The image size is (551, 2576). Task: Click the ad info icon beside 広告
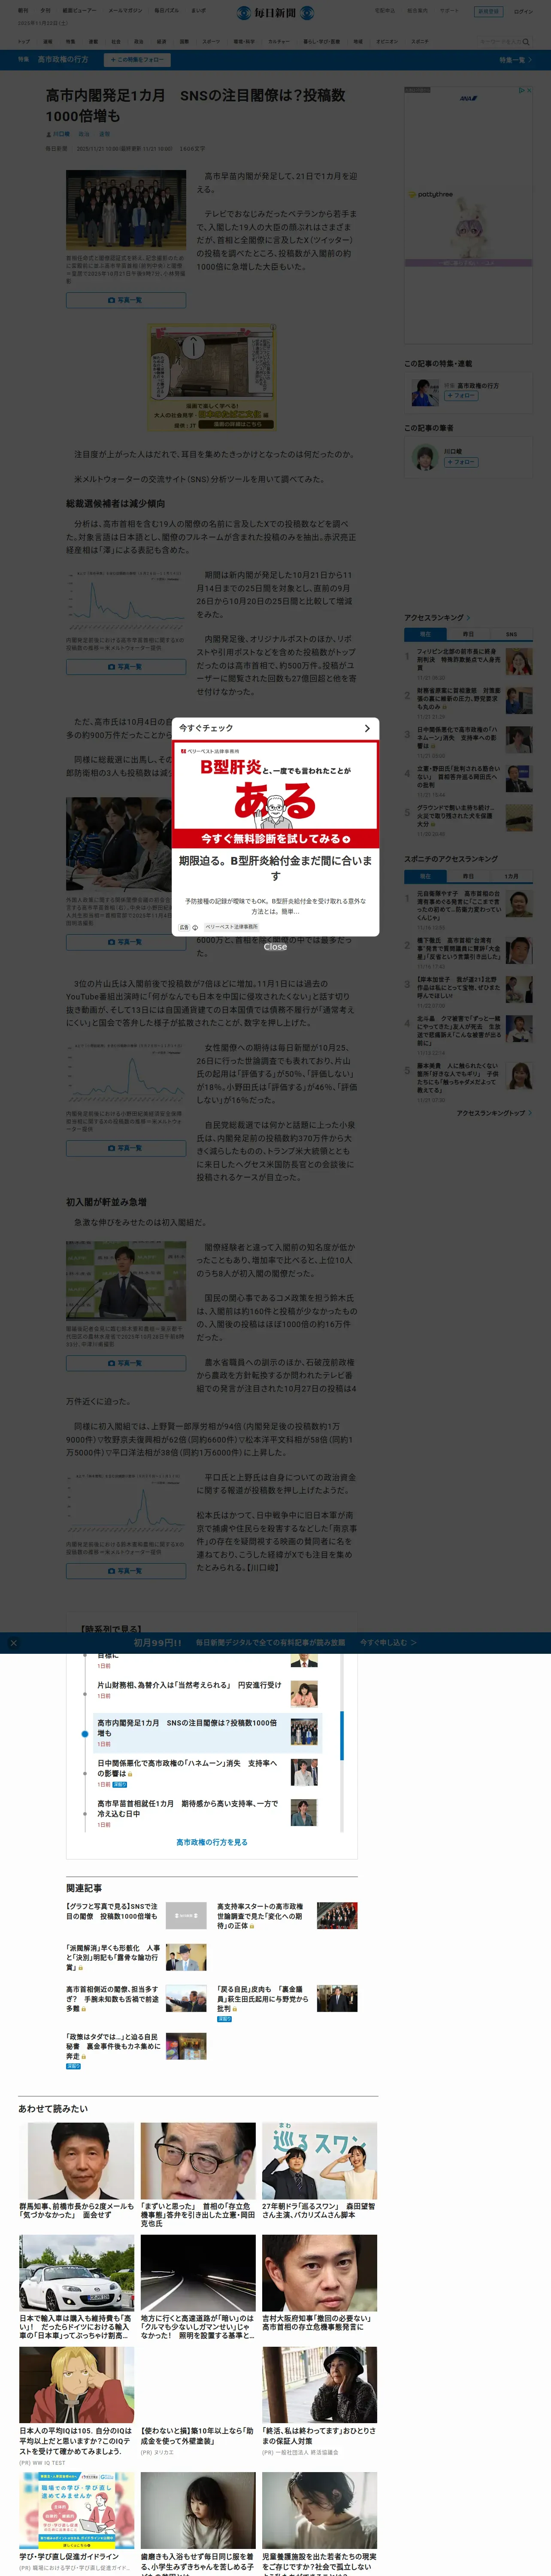coord(195,927)
